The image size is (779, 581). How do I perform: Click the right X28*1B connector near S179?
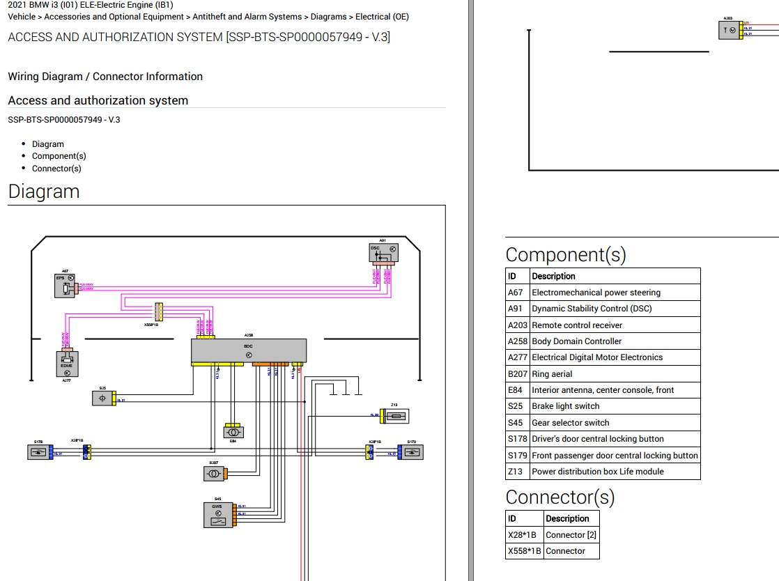[369, 452]
